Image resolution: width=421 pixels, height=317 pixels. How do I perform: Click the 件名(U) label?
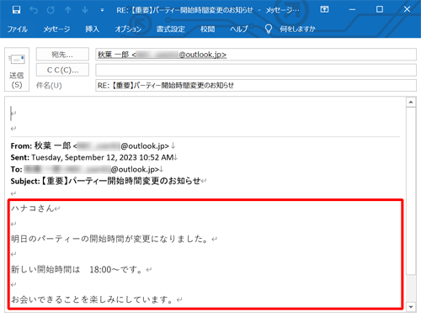click(x=49, y=85)
